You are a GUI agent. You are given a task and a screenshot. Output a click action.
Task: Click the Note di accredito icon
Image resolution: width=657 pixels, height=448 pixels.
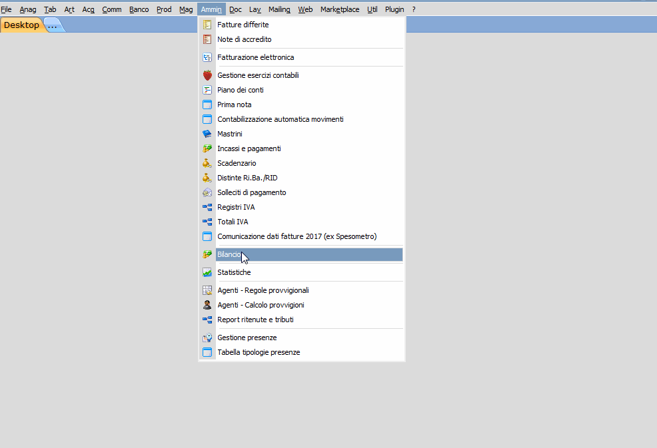click(207, 39)
